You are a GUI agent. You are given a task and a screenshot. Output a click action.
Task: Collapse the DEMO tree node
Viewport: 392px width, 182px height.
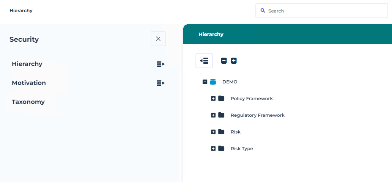coord(205,82)
